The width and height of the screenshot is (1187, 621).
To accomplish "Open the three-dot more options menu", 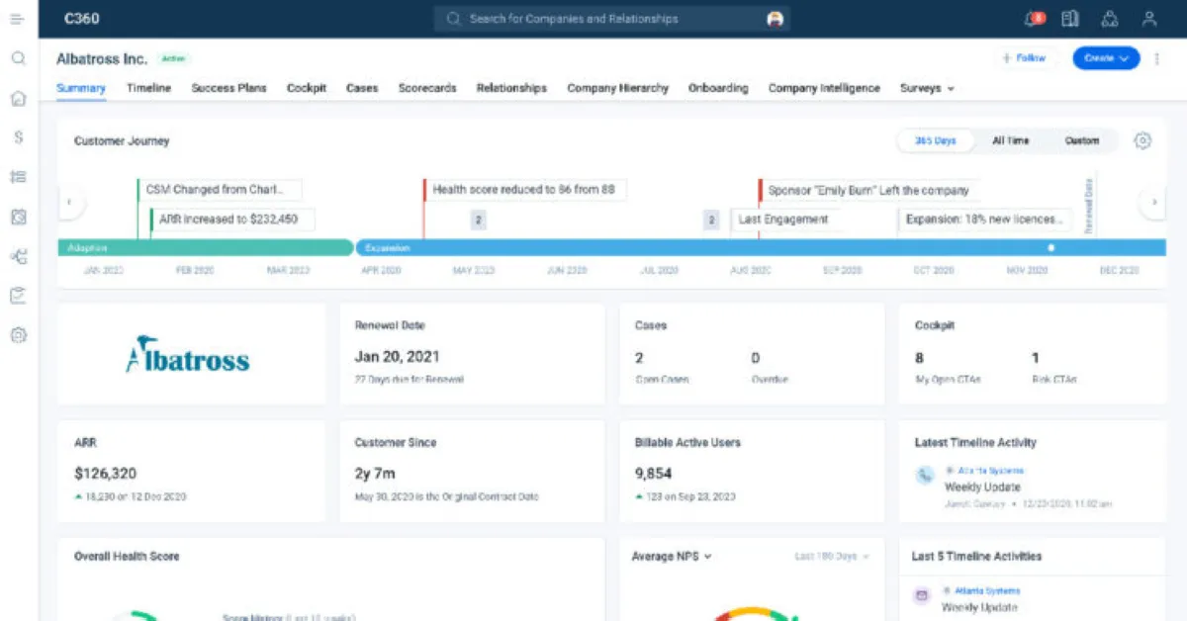I will [1157, 58].
